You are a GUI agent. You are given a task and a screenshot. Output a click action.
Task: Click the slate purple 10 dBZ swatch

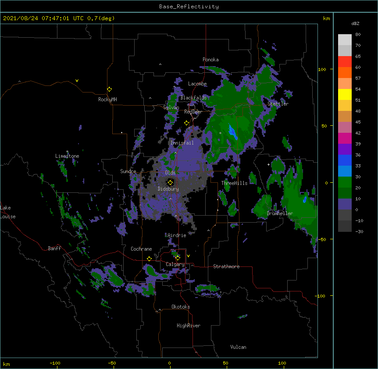pyautogui.click(x=345, y=204)
